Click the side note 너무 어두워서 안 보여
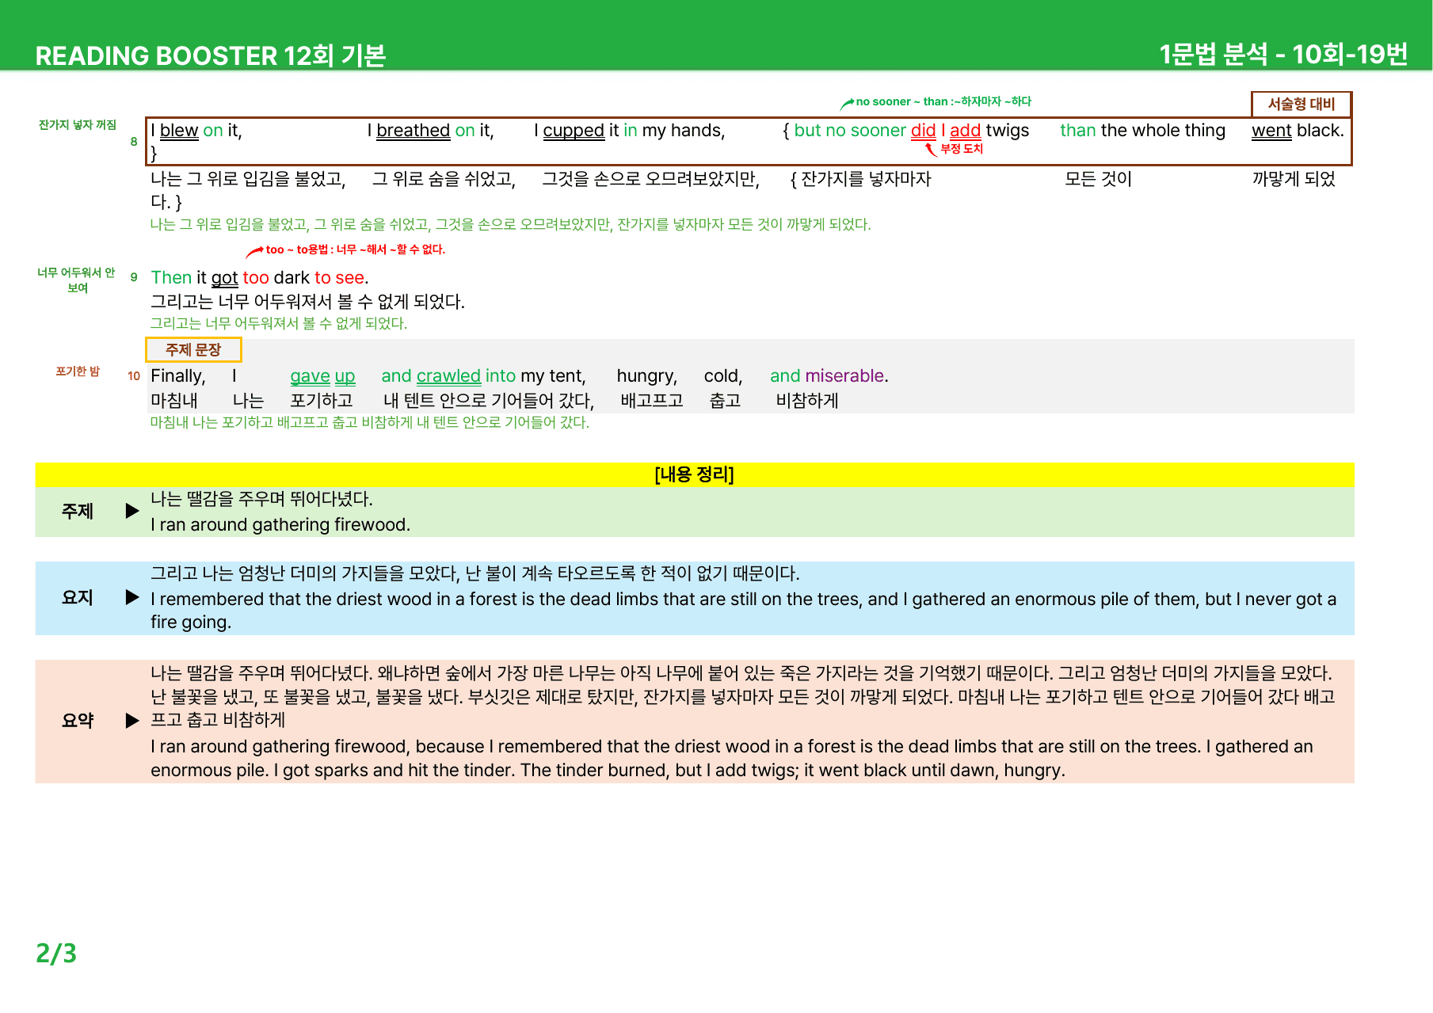 [x=77, y=280]
